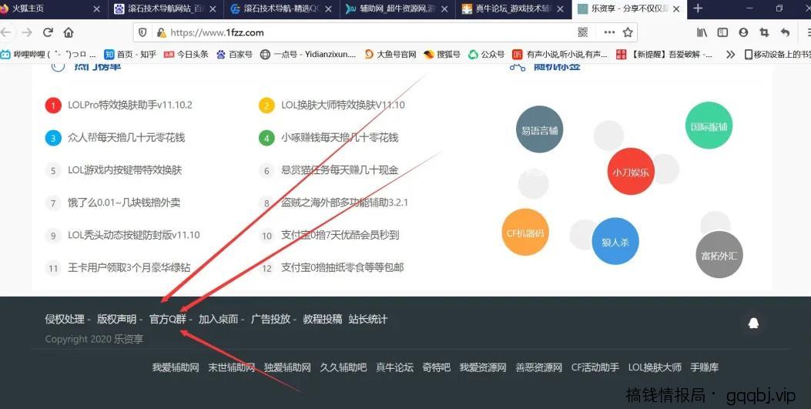This screenshot has width=811, height=409.
Task: Open the 搜狐号 bookmark
Action: point(442,54)
